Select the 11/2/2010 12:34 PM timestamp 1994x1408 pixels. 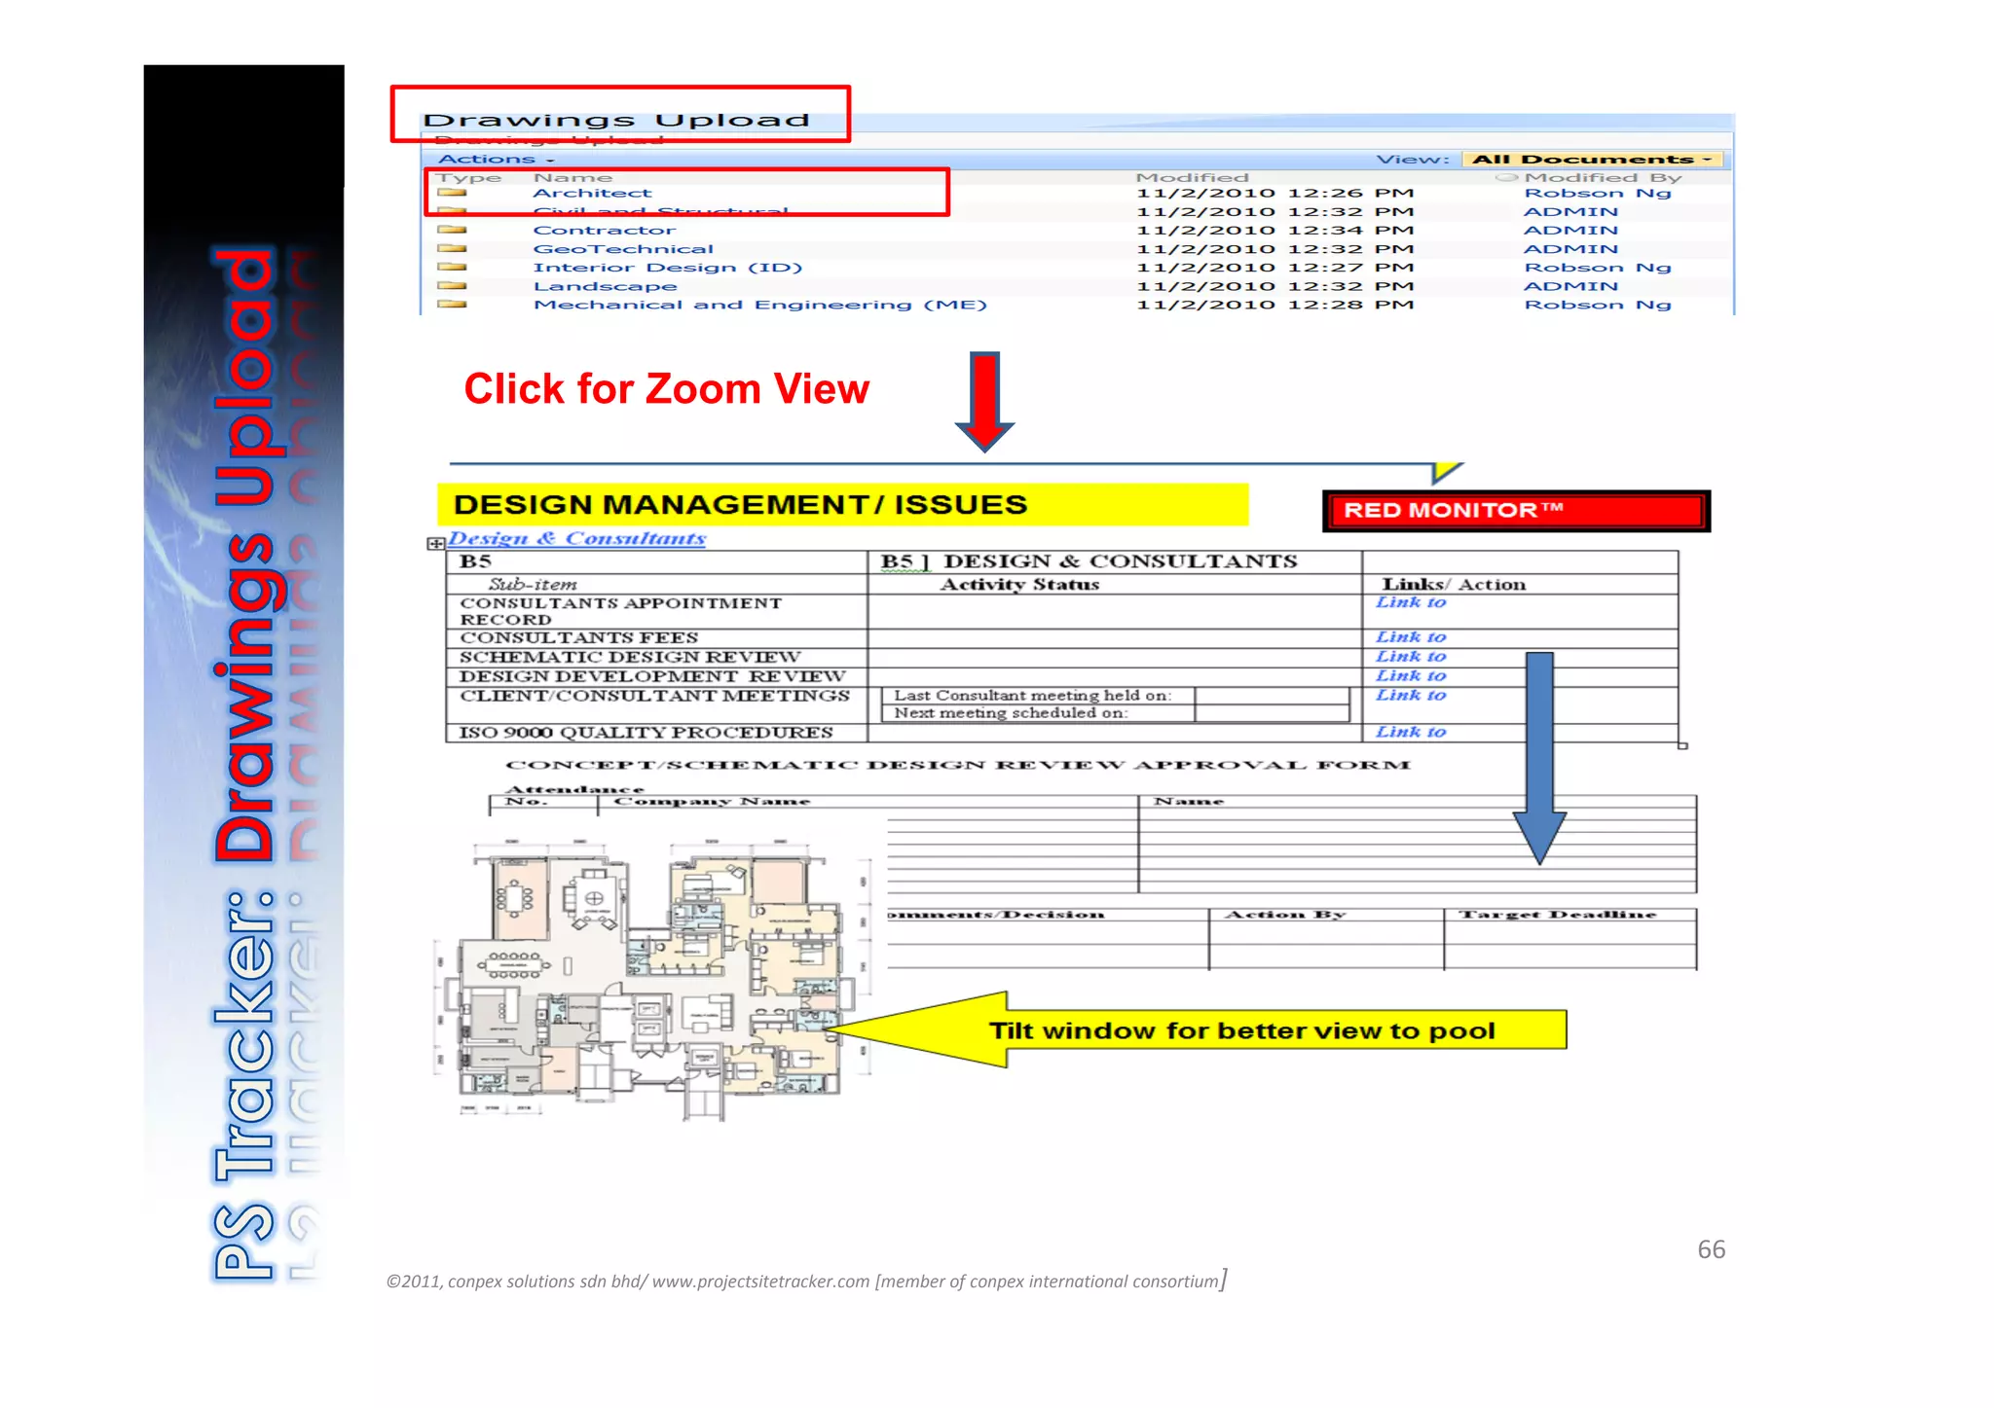pyautogui.click(x=1275, y=231)
